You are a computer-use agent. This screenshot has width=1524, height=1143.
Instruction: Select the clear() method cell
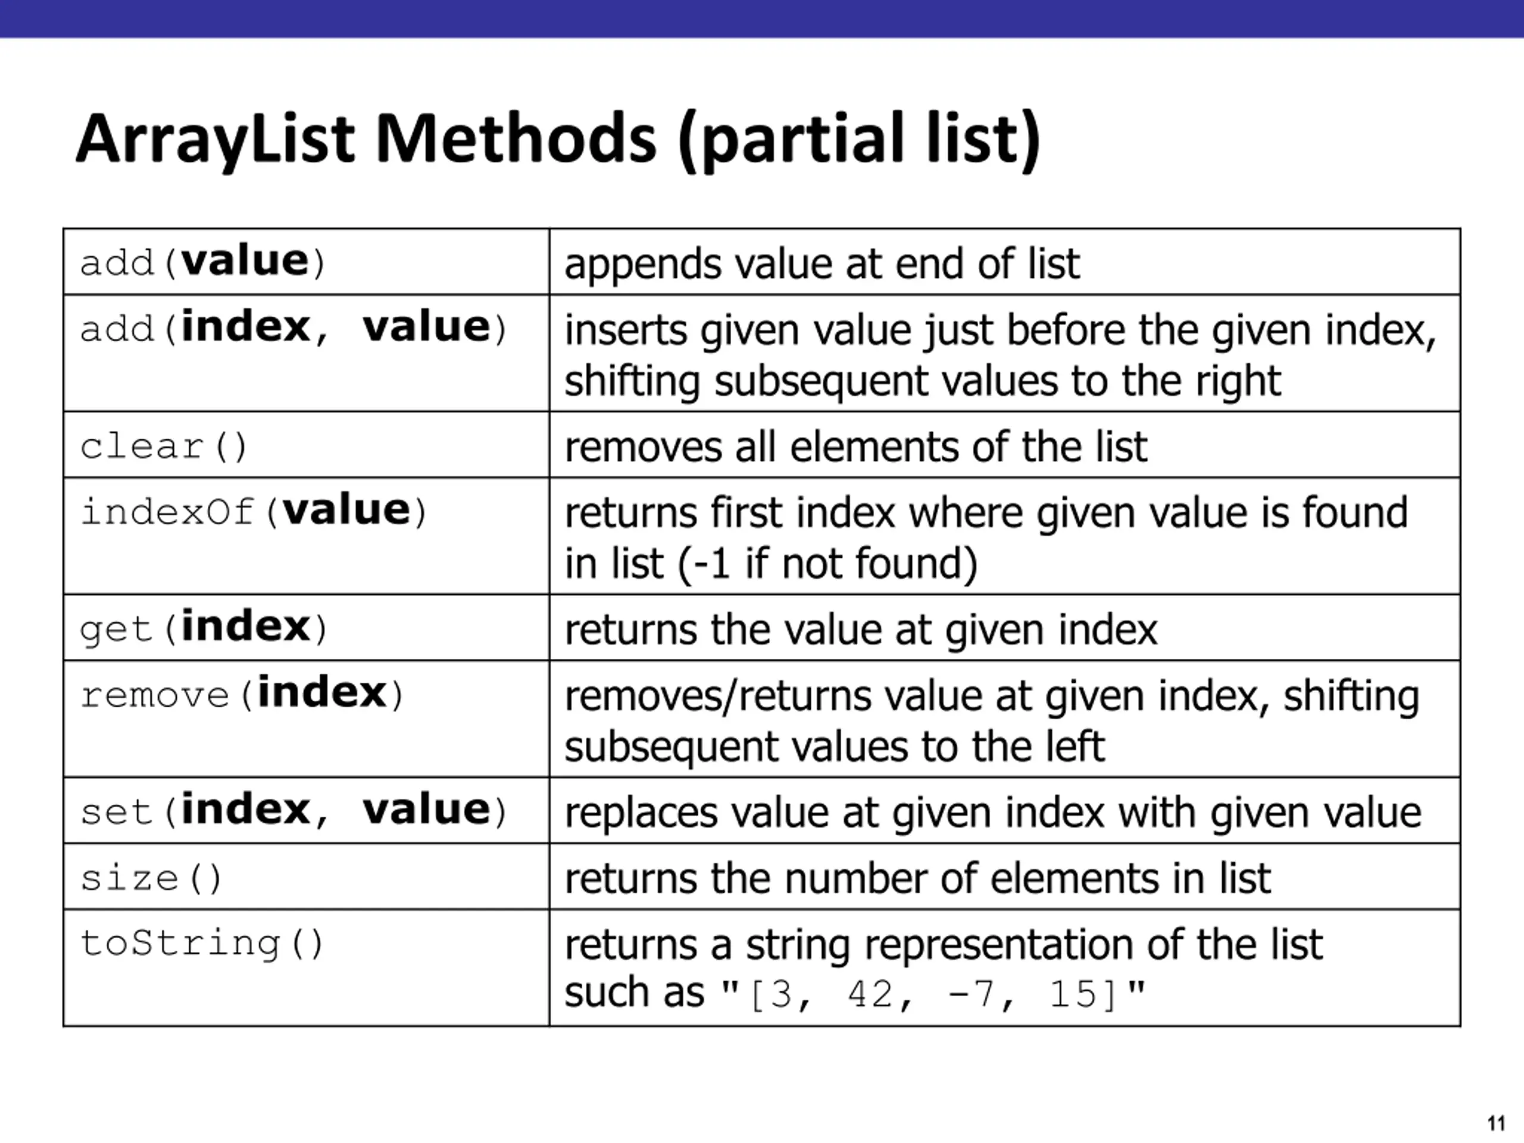(164, 446)
